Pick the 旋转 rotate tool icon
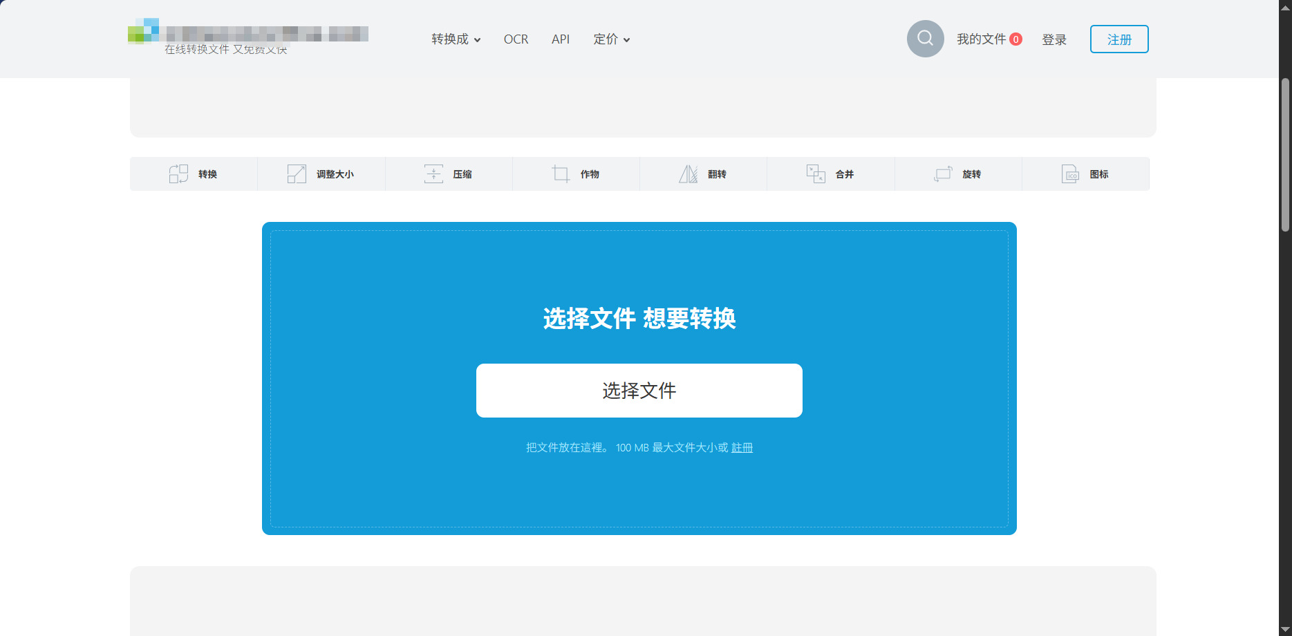Viewport: 1292px width, 636px height. (x=943, y=174)
